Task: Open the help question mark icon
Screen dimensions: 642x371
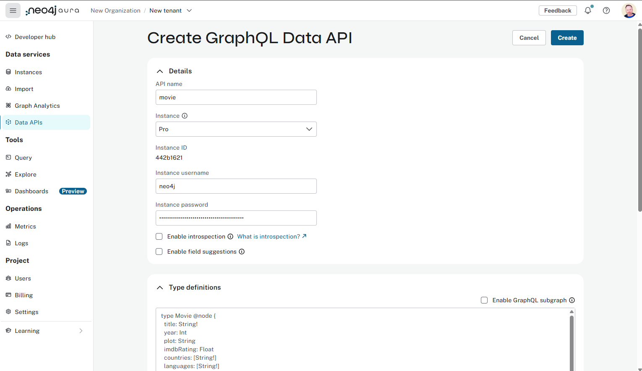Action: pyautogui.click(x=606, y=10)
